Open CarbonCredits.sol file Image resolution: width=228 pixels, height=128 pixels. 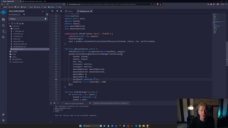click(20, 44)
